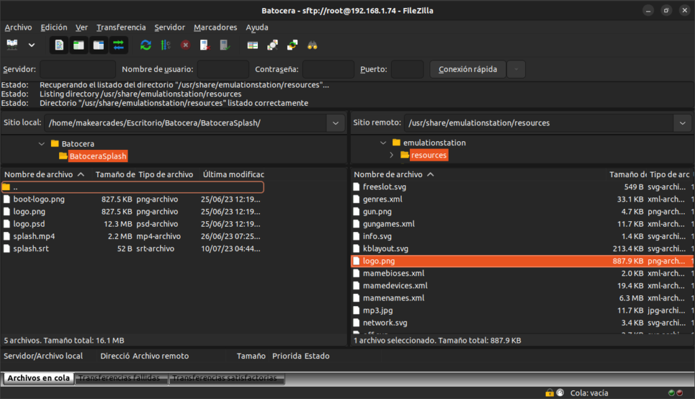695x399 pixels.
Task: Collapse the Batocera folder in local tree
Action: pyautogui.click(x=41, y=144)
